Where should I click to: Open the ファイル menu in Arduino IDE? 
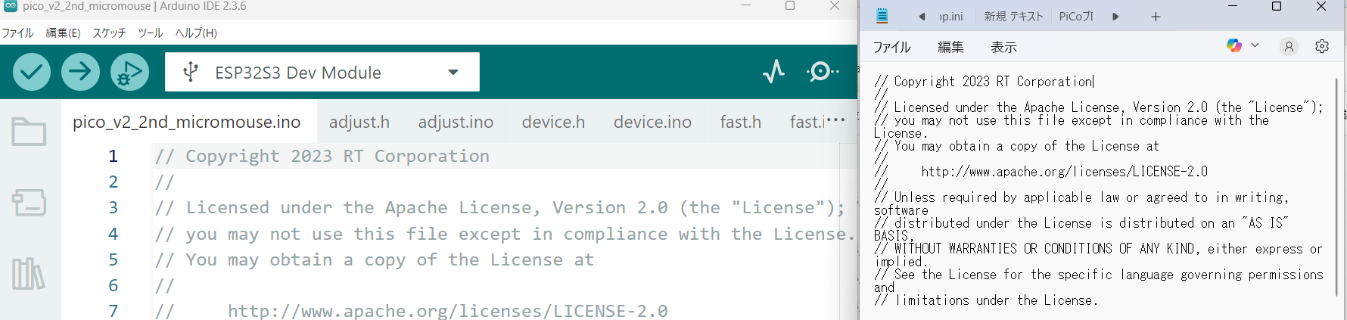pyautogui.click(x=17, y=33)
